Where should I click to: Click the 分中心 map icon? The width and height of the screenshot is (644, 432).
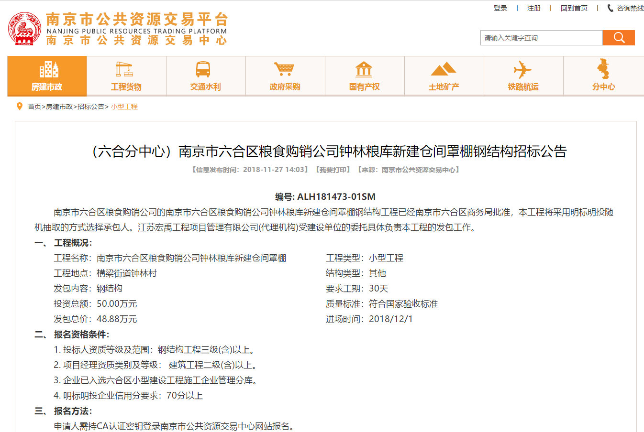(x=603, y=69)
